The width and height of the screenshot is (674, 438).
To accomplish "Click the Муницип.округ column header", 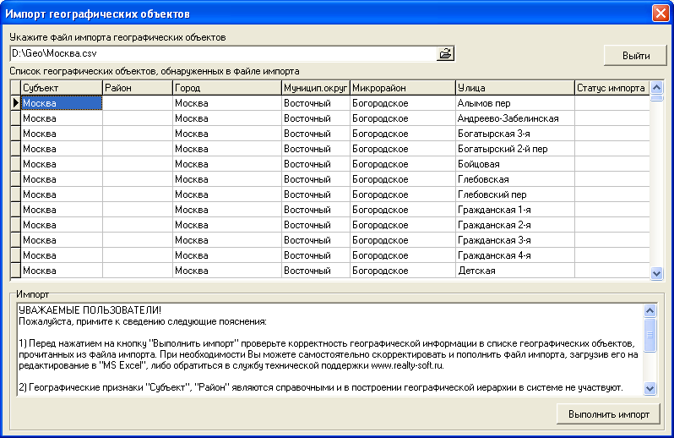I will (x=316, y=88).
